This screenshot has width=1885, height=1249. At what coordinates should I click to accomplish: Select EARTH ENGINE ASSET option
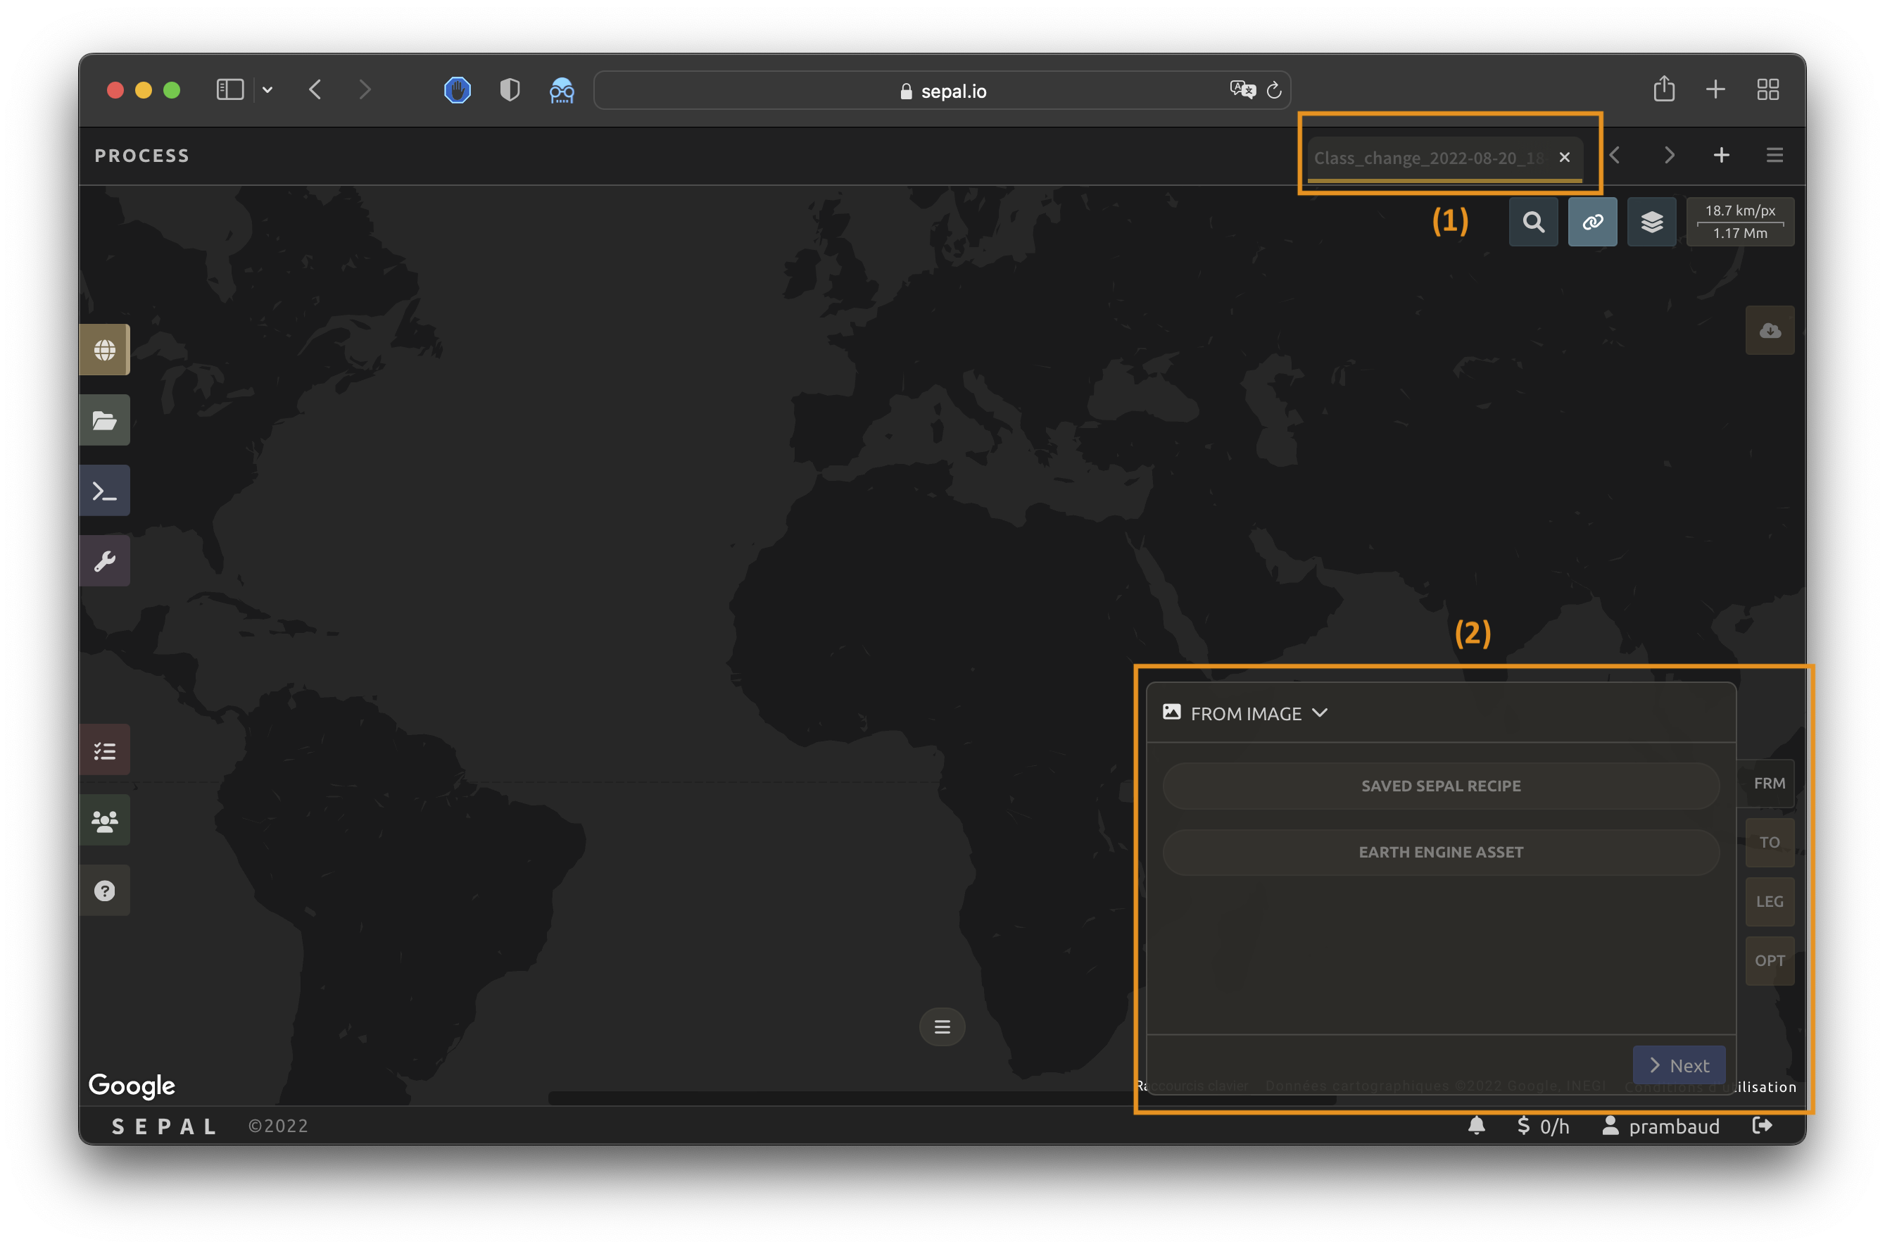(1440, 853)
